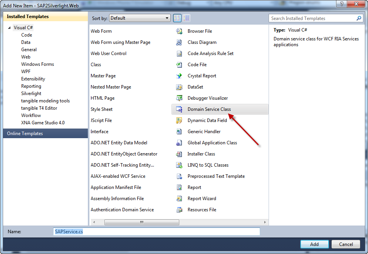The height and width of the screenshot is (254, 368).
Task: Choose the LINQ to SQL Classes icon
Action: [x=179, y=165]
